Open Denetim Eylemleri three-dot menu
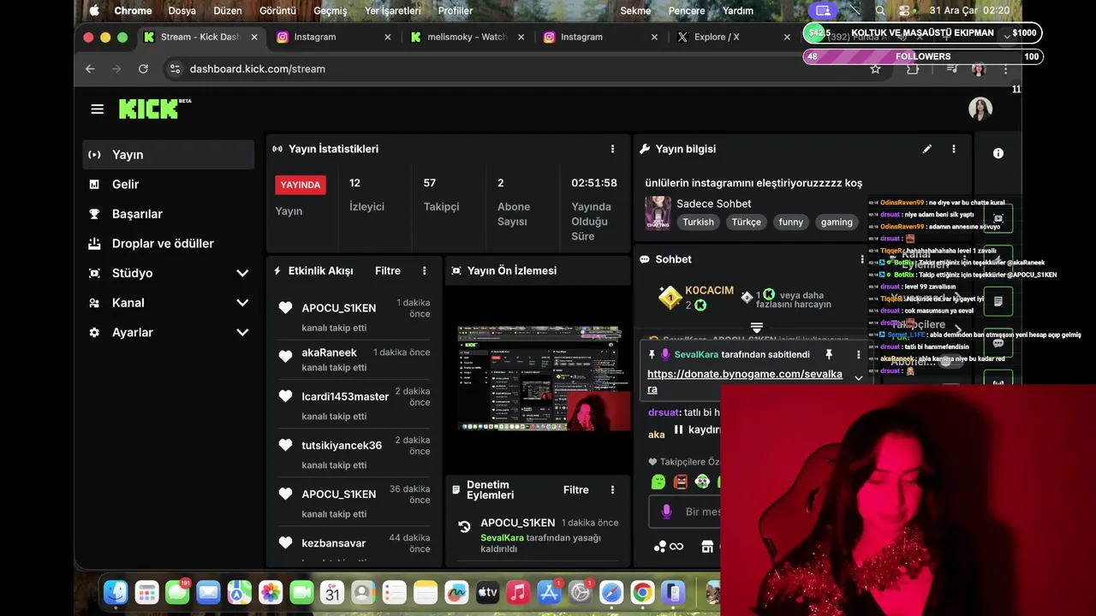Image resolution: width=1096 pixels, height=616 pixels. coord(612,490)
